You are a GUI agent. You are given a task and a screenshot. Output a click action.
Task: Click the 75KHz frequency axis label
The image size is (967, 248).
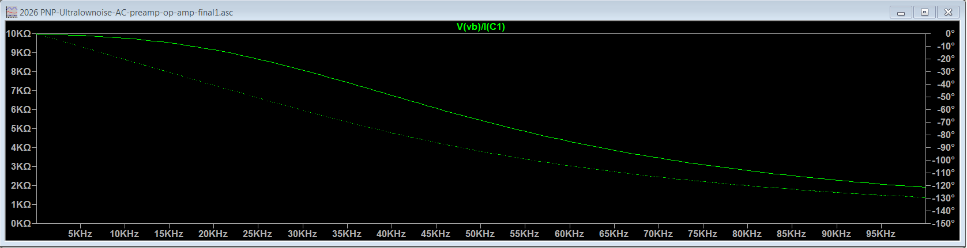coord(703,234)
